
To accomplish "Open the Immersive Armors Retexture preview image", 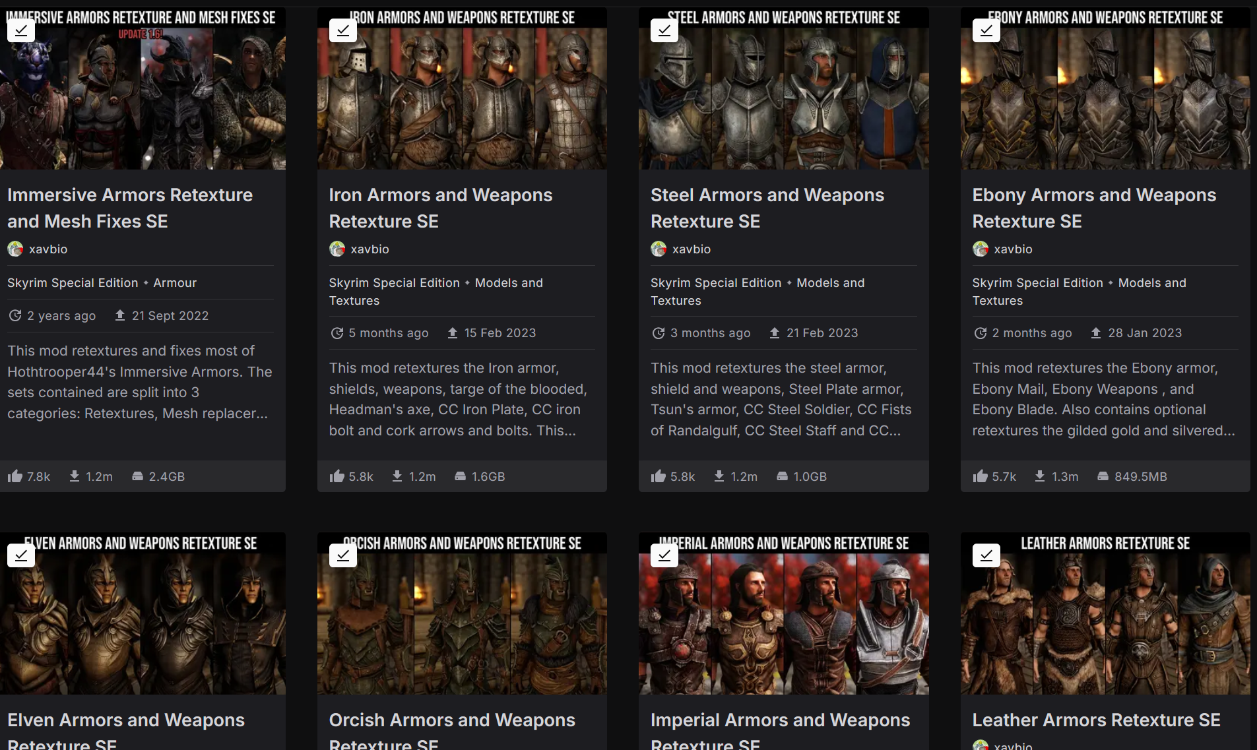I will pyautogui.click(x=143, y=88).
